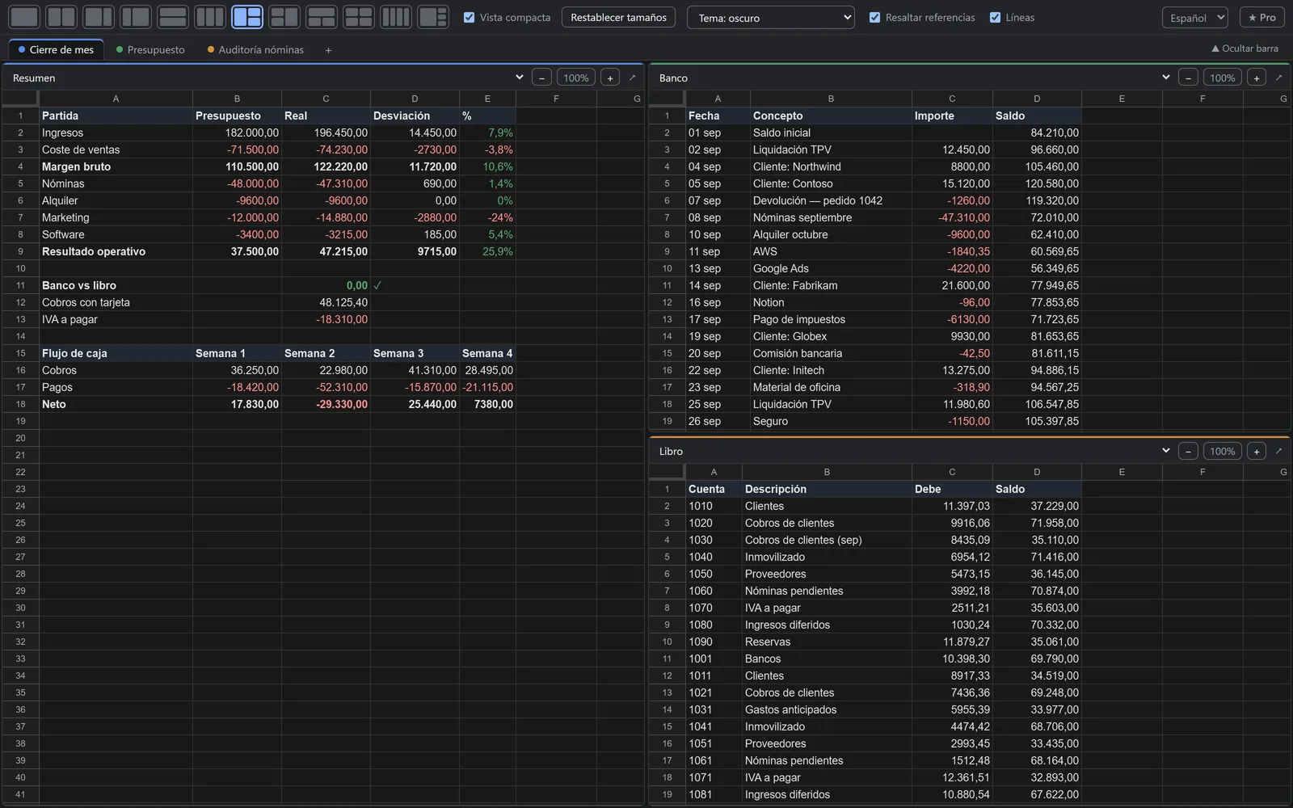Switch to the Auditoría nóminas tab

click(256, 50)
